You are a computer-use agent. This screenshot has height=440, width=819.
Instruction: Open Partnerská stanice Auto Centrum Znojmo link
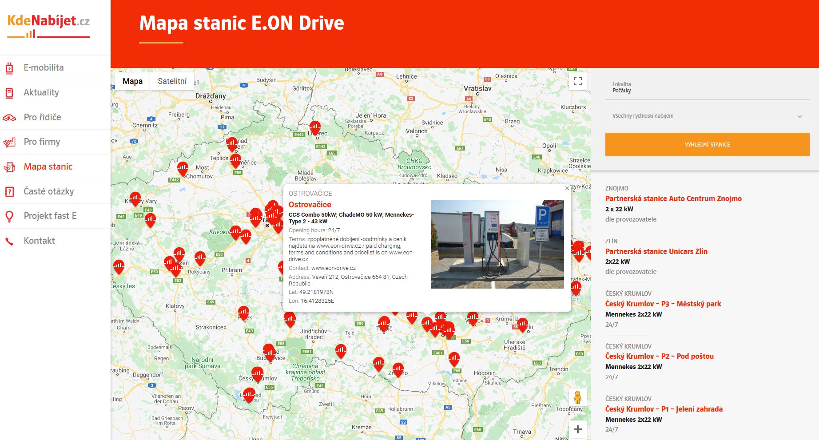[x=673, y=198]
